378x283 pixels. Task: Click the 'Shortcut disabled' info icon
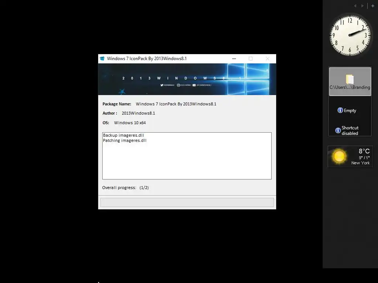click(338, 130)
